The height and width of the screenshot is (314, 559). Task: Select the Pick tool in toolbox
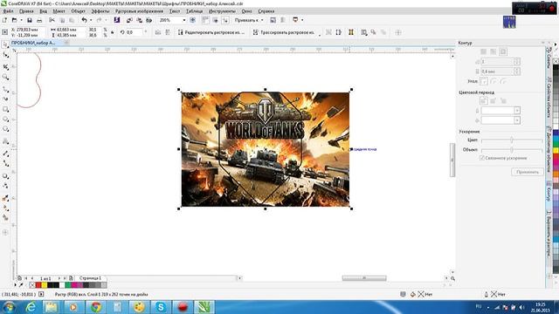pos(5,44)
